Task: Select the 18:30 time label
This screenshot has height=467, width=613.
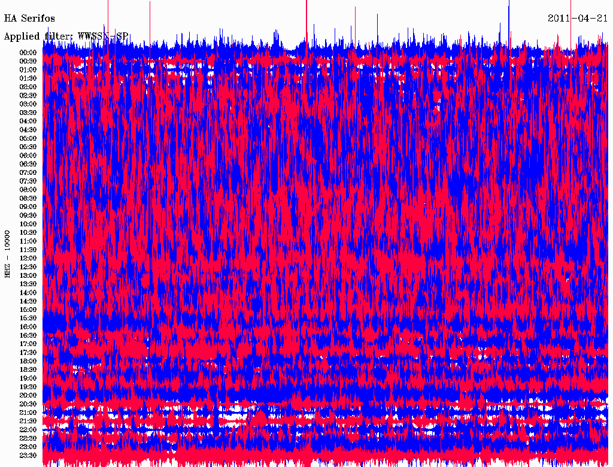Action: tap(28, 370)
